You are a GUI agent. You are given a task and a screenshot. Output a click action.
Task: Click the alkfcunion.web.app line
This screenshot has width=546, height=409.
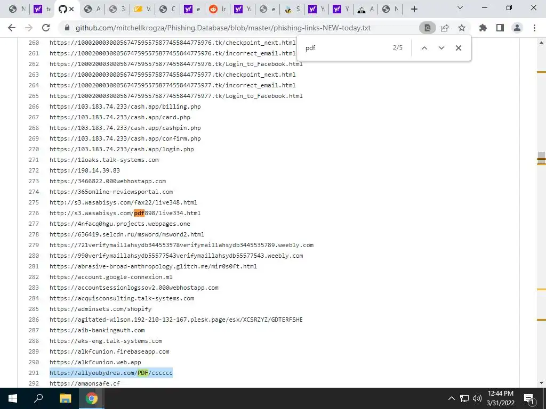[95, 362]
